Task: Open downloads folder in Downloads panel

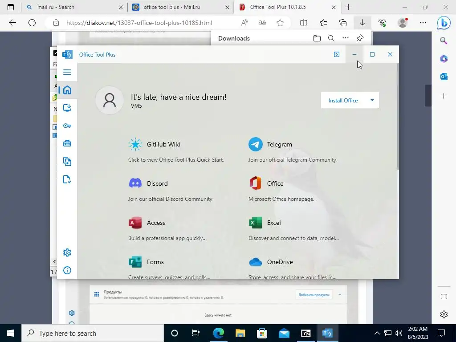Action: pyautogui.click(x=317, y=38)
